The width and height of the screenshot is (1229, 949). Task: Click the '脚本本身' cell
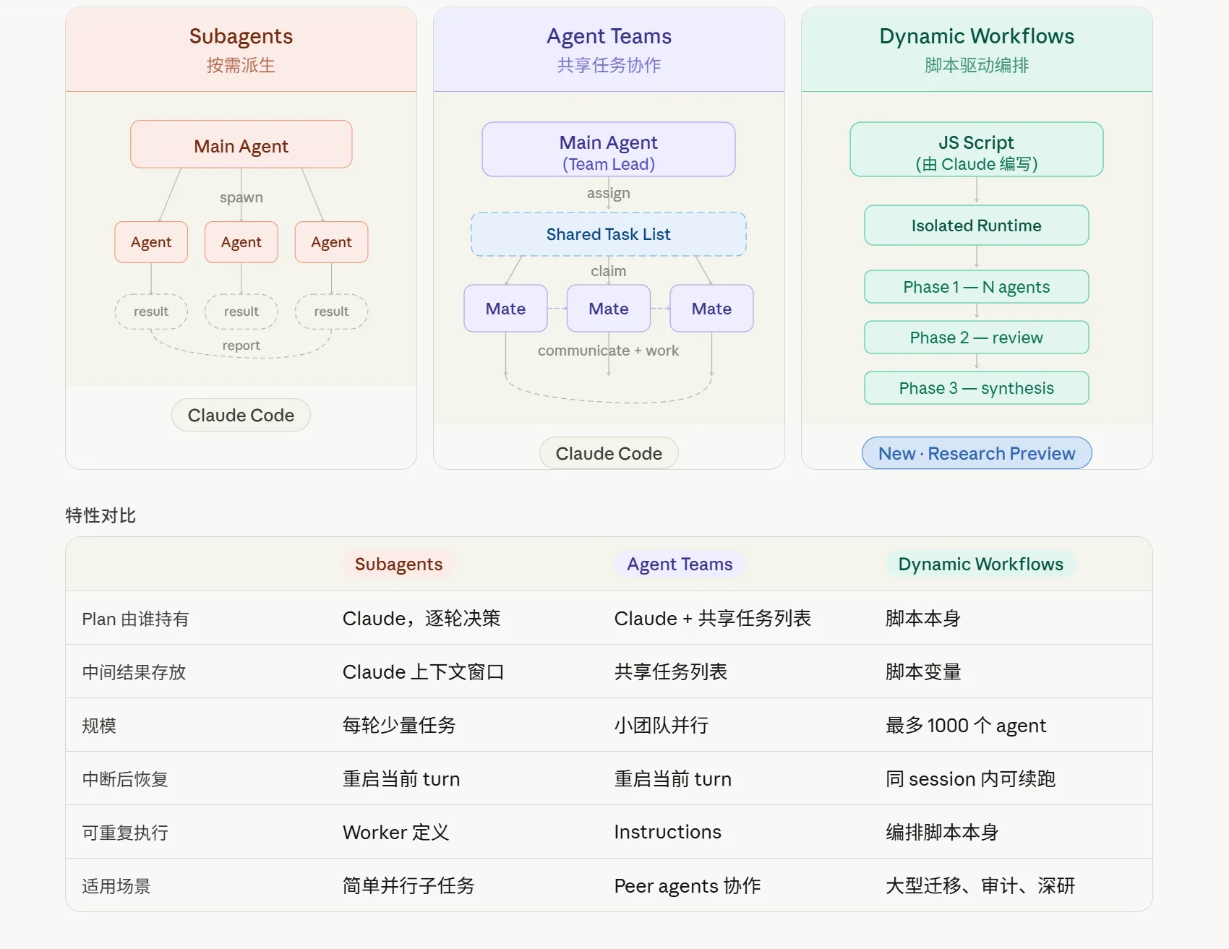(923, 619)
